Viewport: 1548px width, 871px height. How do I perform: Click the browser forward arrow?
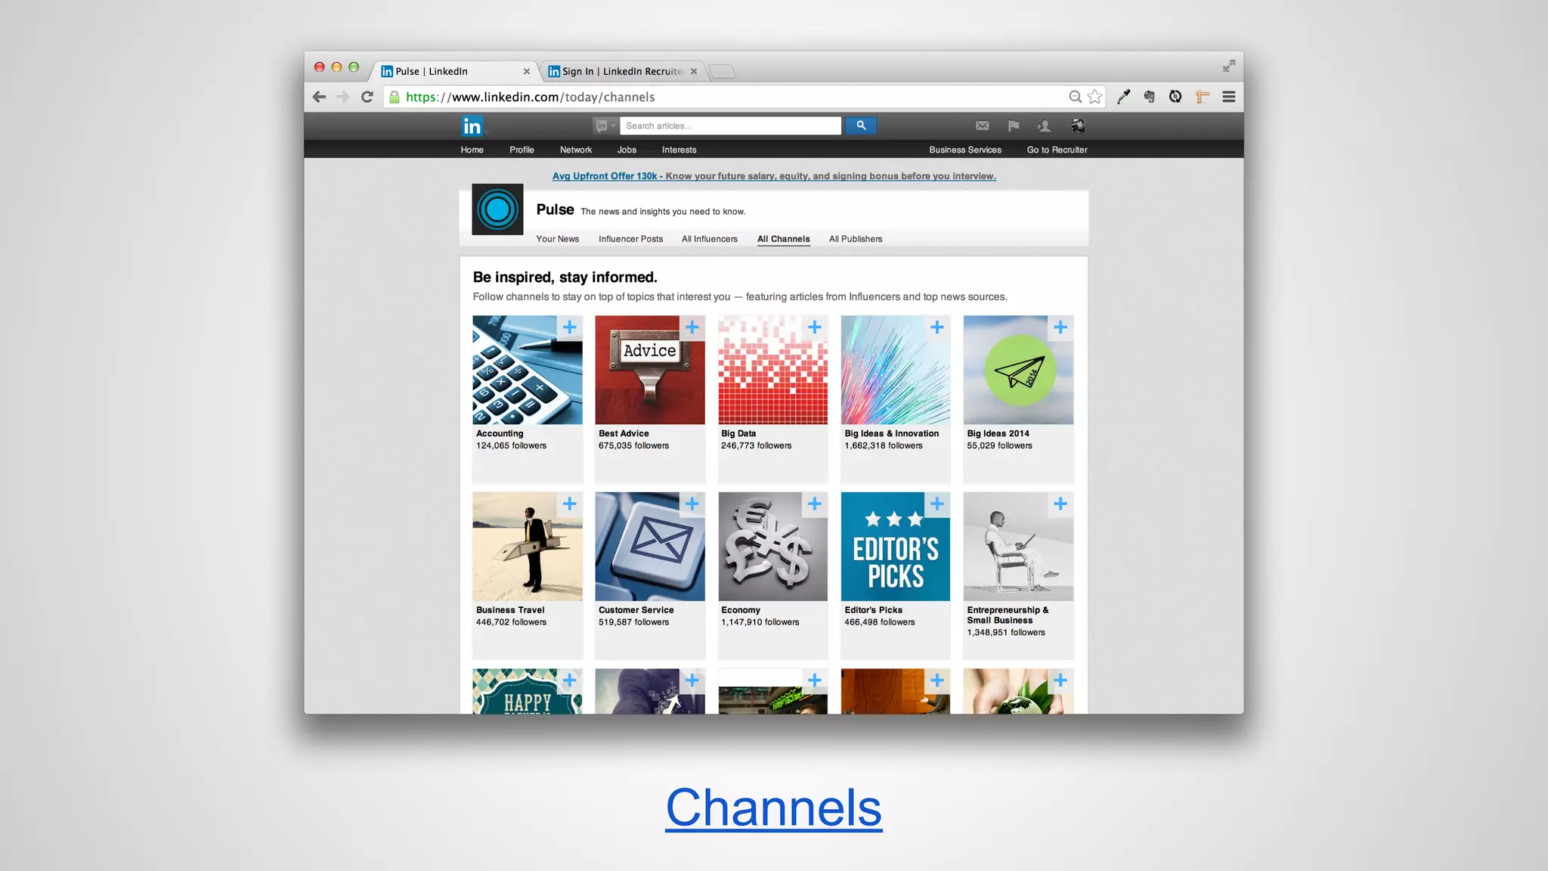(342, 97)
